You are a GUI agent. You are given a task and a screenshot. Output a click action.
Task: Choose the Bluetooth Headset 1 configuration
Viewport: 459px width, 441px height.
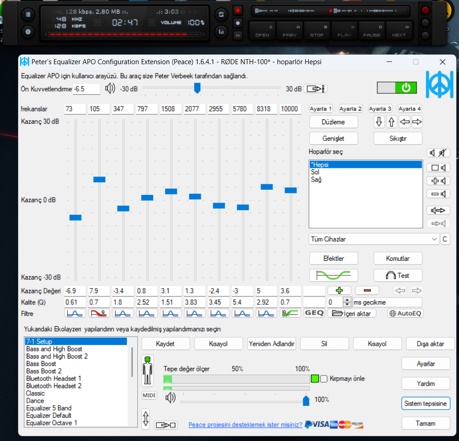point(76,378)
